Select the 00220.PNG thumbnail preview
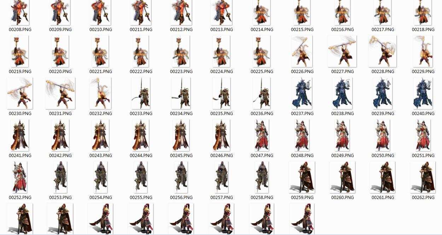This screenshot has height=235, width=442. (x=60, y=51)
